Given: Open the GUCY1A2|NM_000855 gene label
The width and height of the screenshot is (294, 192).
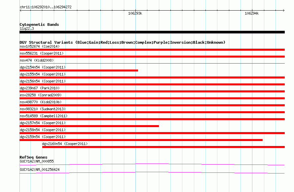Looking at the screenshot, I should pyautogui.click(x=37, y=161).
